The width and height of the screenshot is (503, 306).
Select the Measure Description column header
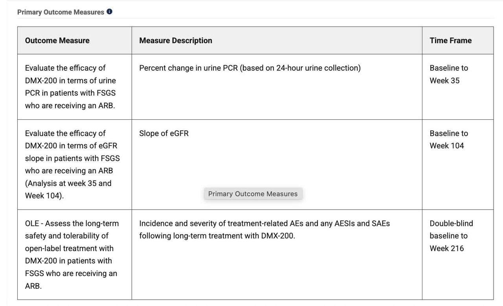coord(176,40)
